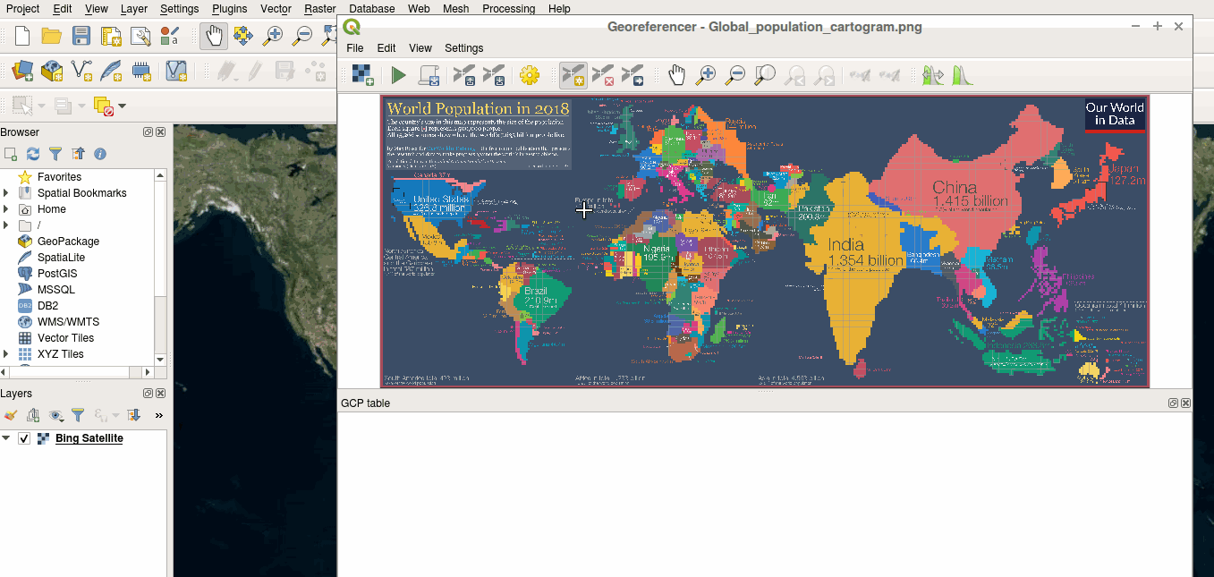Select the GeoPackage browser entry
1214x577 pixels.
pos(68,242)
